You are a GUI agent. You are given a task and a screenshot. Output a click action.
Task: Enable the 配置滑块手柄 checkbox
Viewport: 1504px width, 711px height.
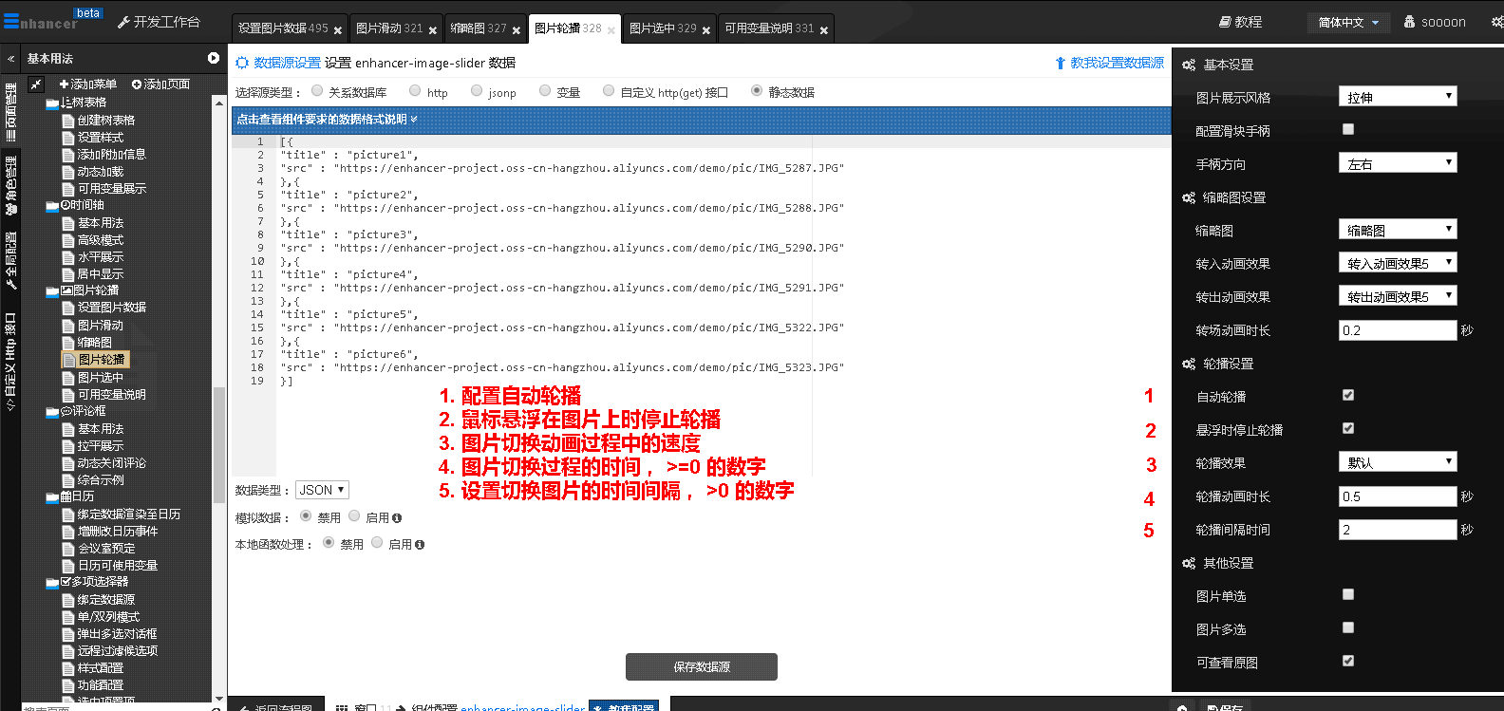1348,129
